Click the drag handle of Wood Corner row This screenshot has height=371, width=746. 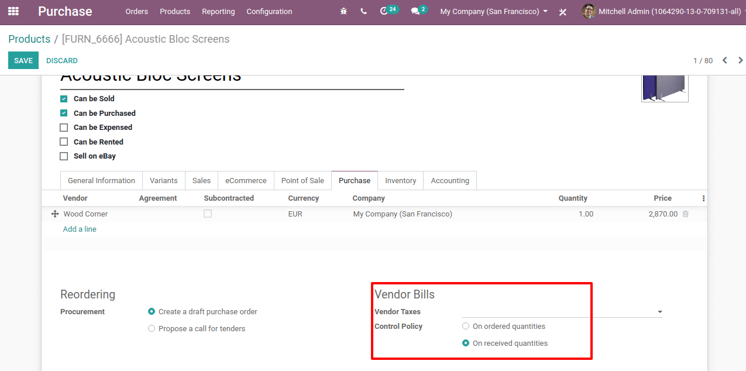(x=55, y=214)
